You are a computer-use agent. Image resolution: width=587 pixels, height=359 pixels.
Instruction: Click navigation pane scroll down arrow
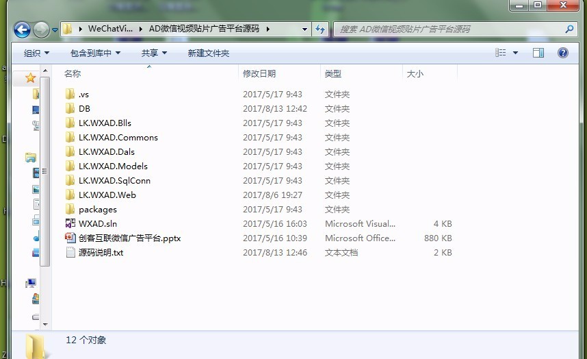click(45, 325)
